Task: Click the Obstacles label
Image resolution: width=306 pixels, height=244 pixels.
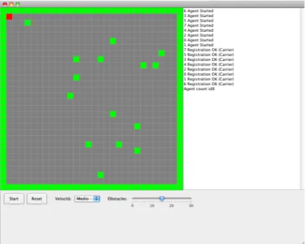Action: [117, 199]
